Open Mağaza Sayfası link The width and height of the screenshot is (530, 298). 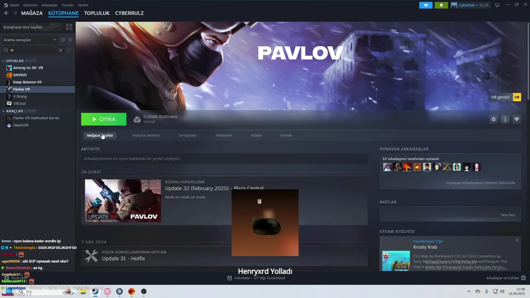100,135
